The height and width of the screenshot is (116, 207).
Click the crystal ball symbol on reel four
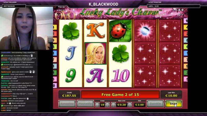145,31
